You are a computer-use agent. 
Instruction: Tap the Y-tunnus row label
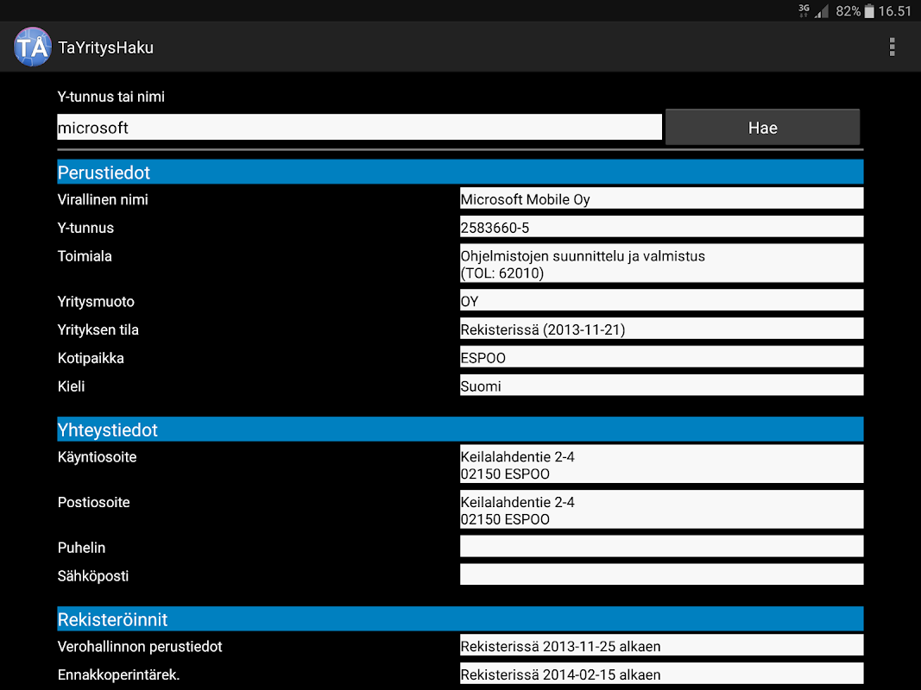click(85, 228)
